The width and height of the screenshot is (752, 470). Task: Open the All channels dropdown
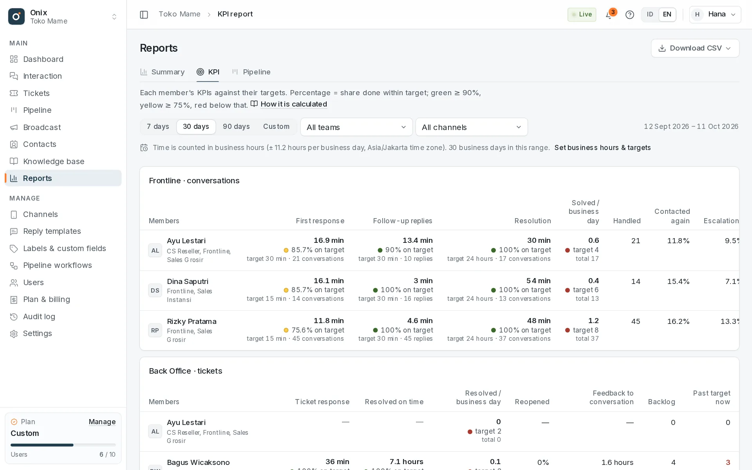(472, 127)
